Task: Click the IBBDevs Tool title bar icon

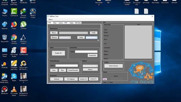Action: [x=48, y=16]
